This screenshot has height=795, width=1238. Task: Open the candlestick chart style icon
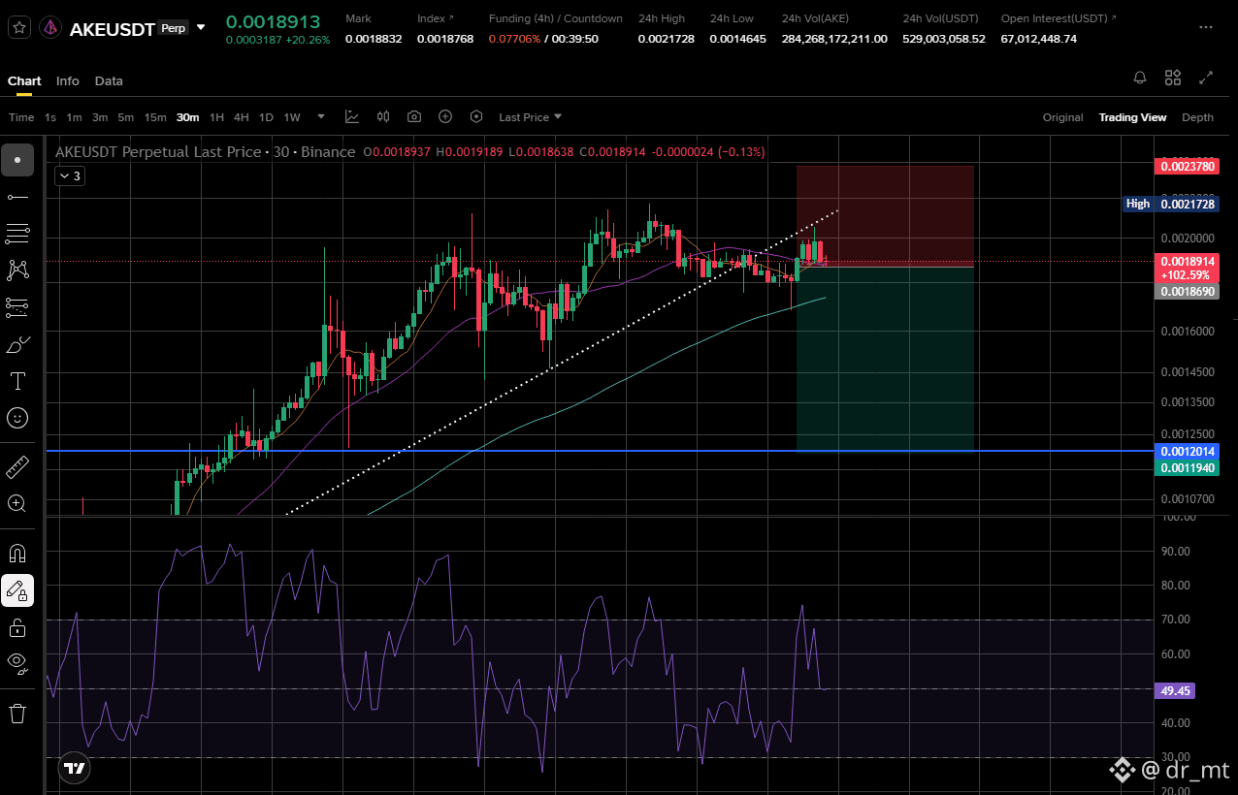(x=383, y=117)
